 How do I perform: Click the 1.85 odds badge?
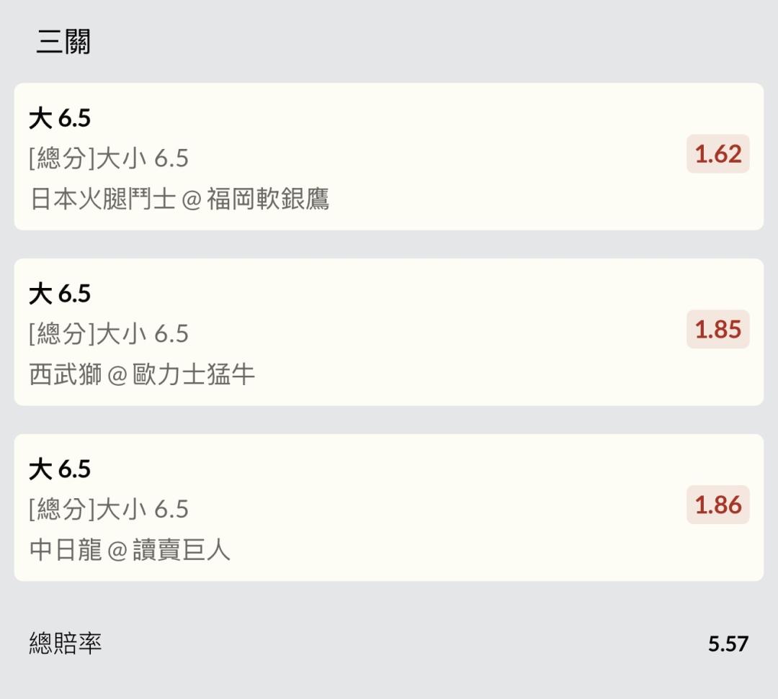pos(718,329)
